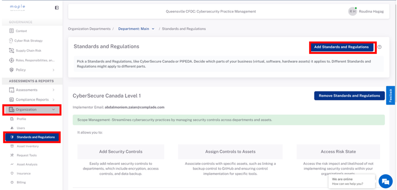Select Standards and Regulations in sidebar
The width and height of the screenshot is (397, 190).
32,137
